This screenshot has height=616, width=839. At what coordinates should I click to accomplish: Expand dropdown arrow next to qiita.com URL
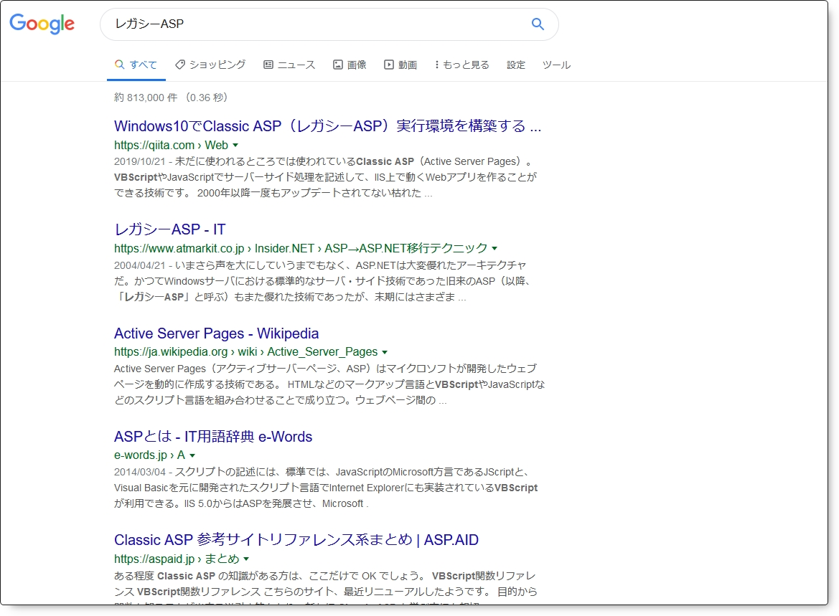[235, 146]
